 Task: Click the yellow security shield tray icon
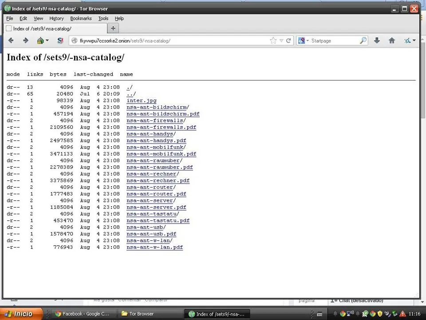(380, 314)
